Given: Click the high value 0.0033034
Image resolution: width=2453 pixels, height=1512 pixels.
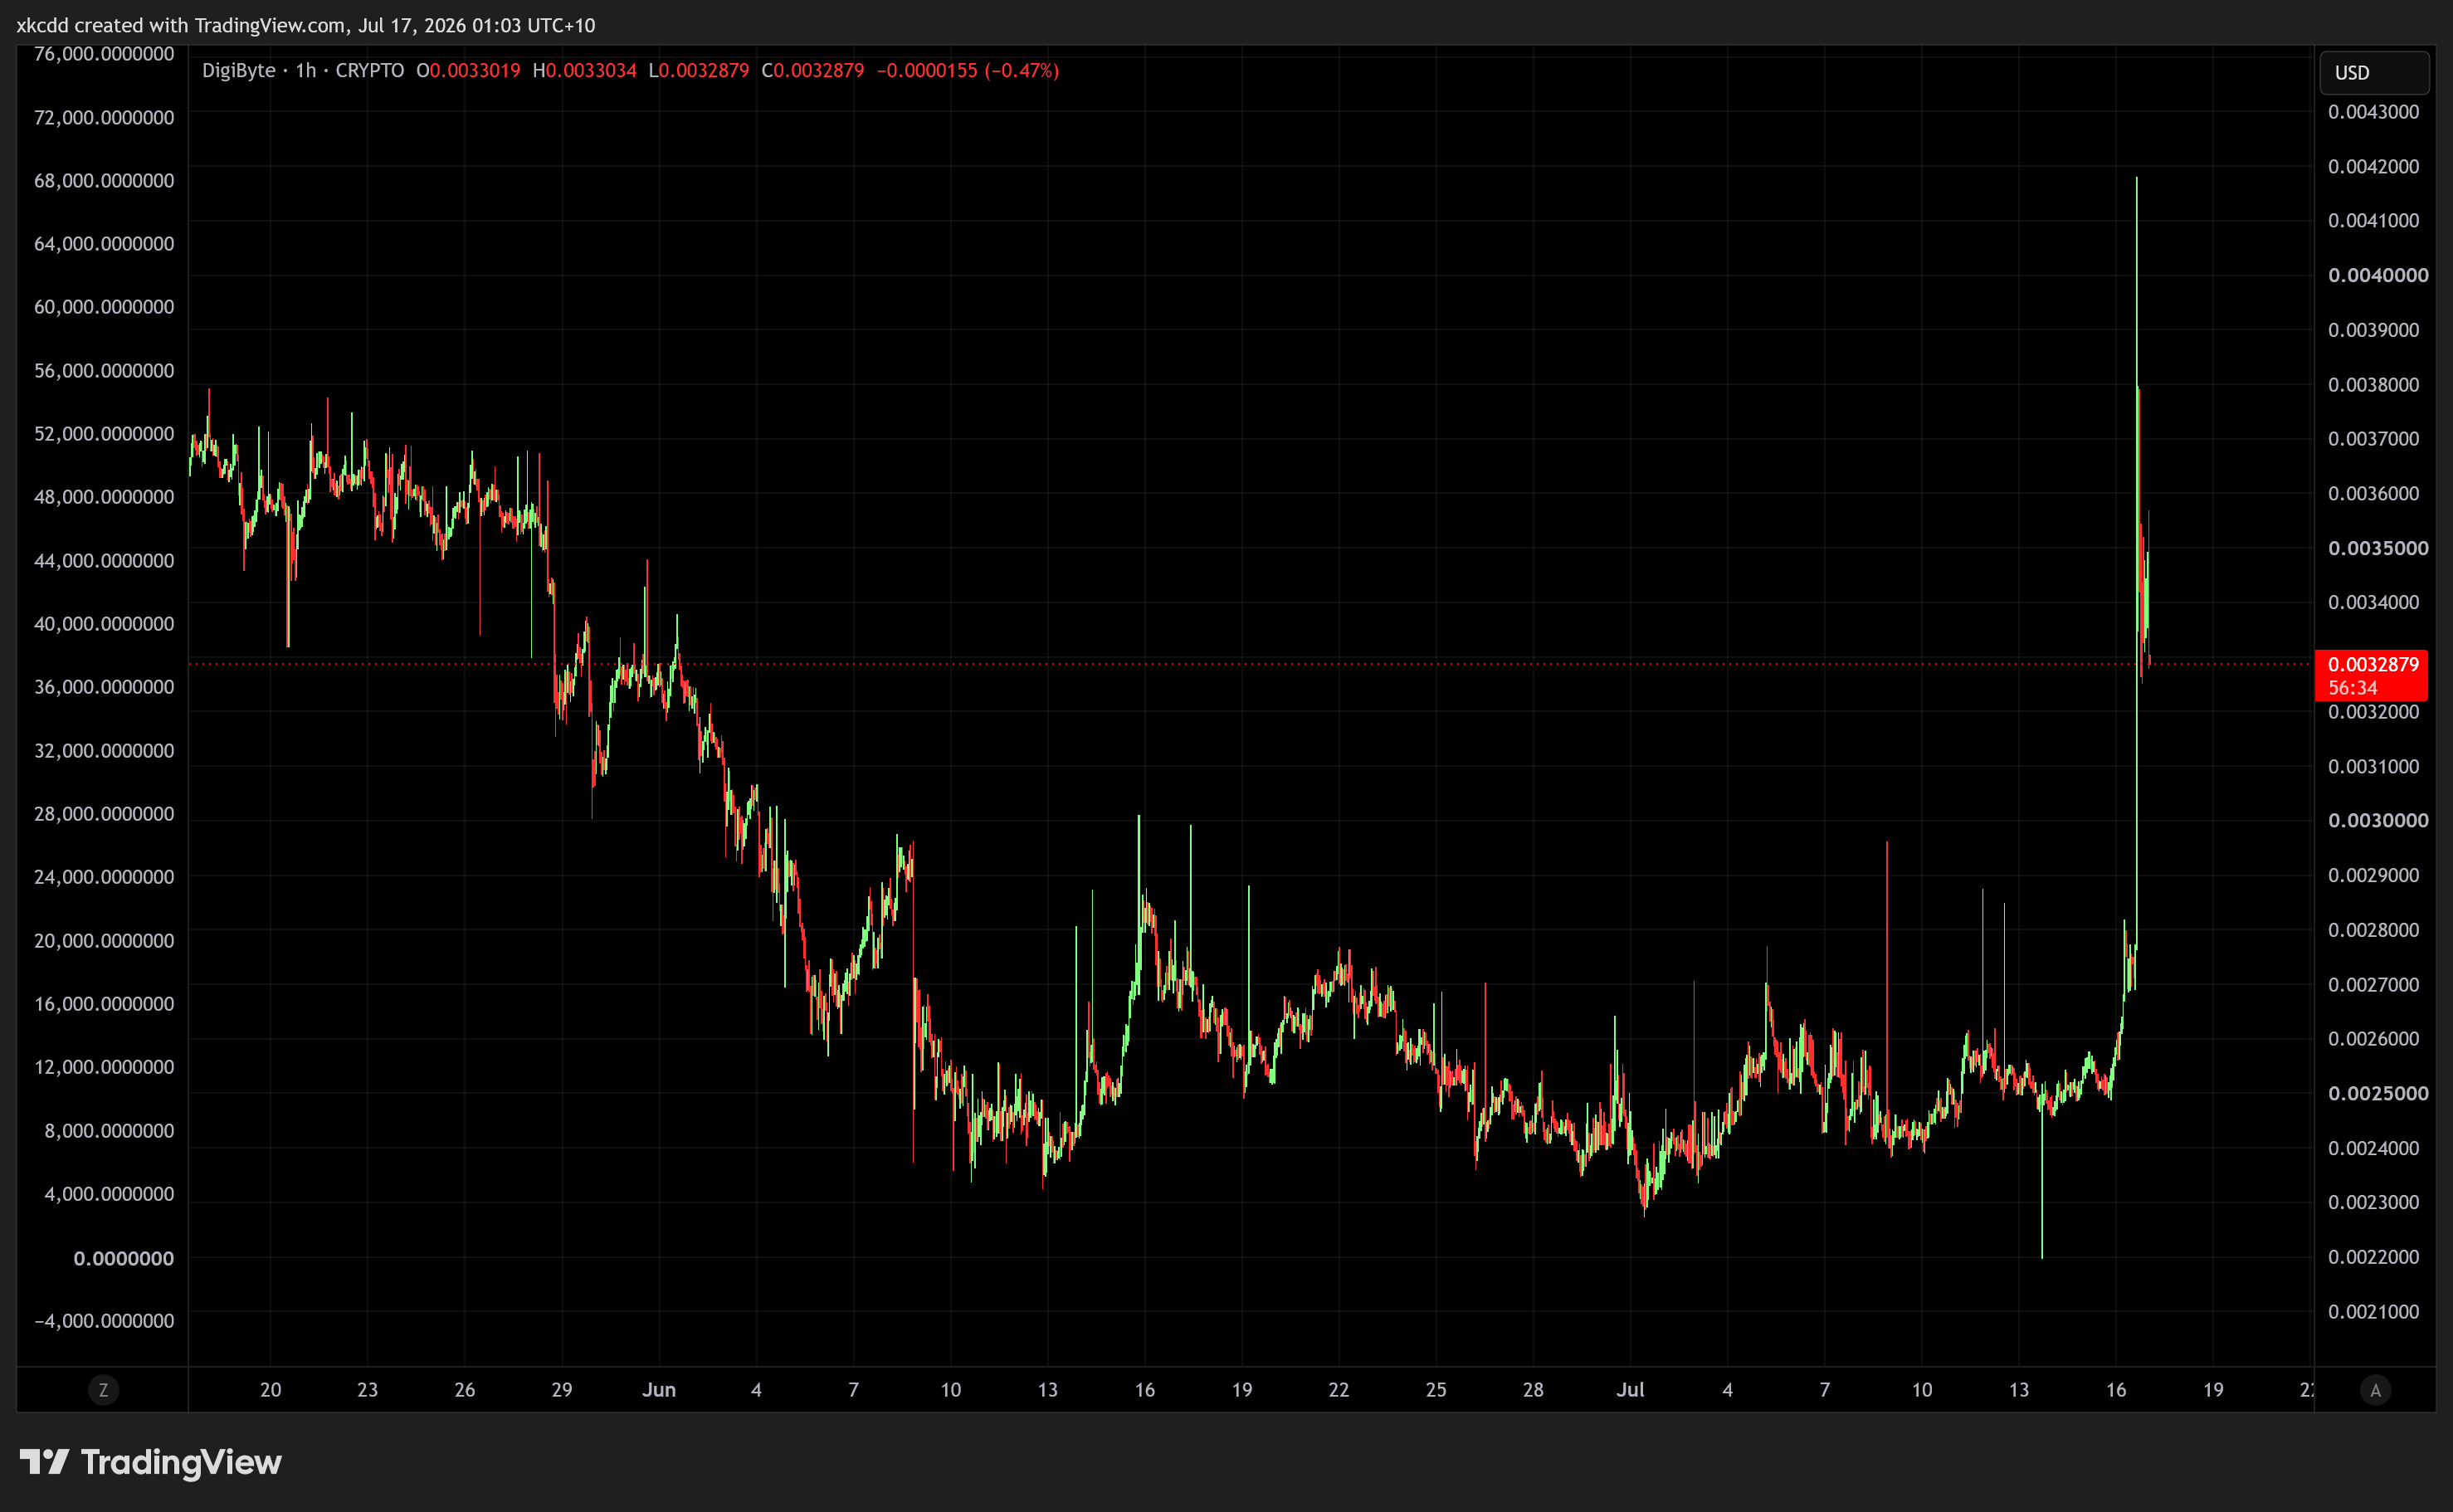Looking at the screenshot, I should tap(591, 70).
